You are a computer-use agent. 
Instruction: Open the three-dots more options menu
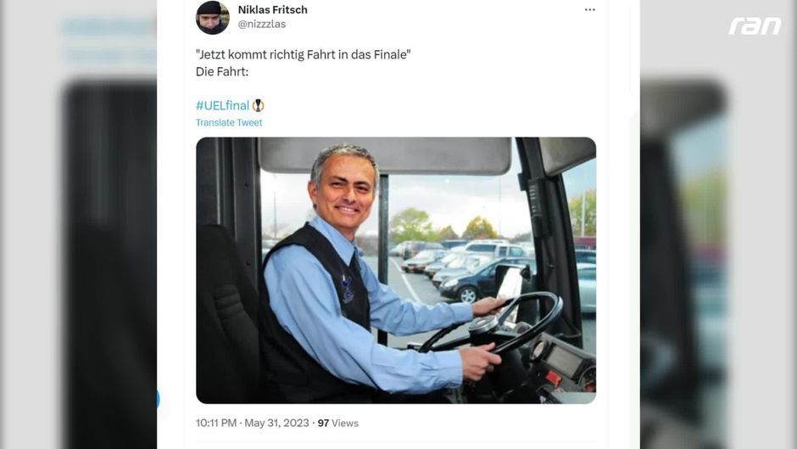pyautogui.click(x=589, y=9)
